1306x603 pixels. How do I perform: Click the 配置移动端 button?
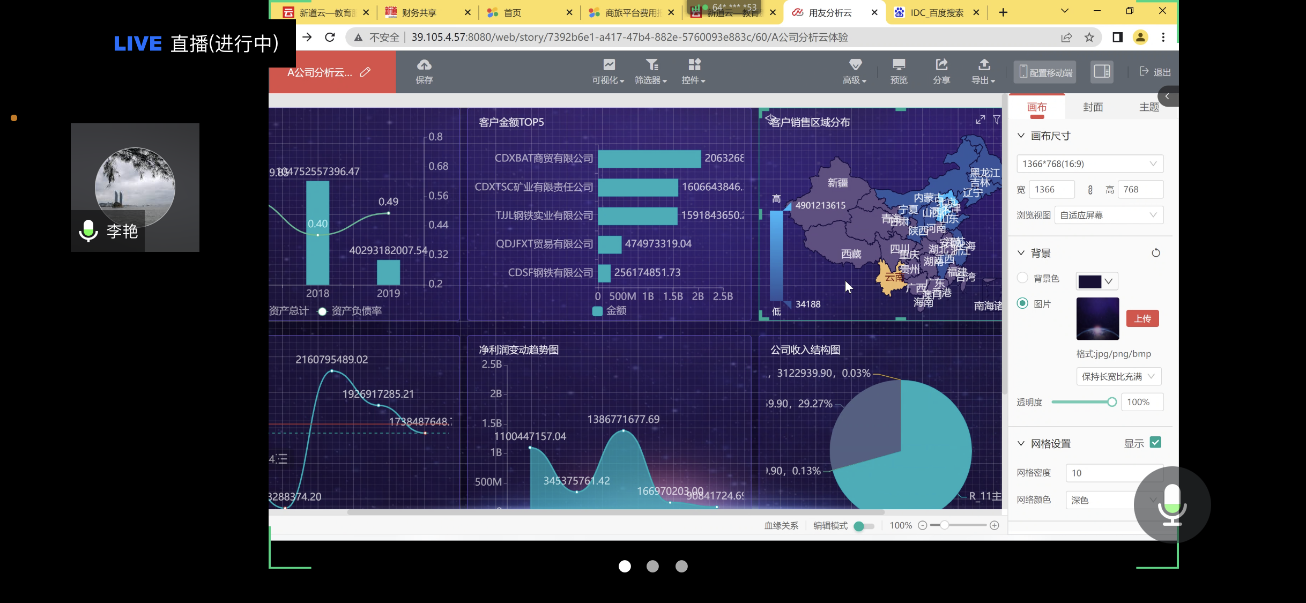1045,72
